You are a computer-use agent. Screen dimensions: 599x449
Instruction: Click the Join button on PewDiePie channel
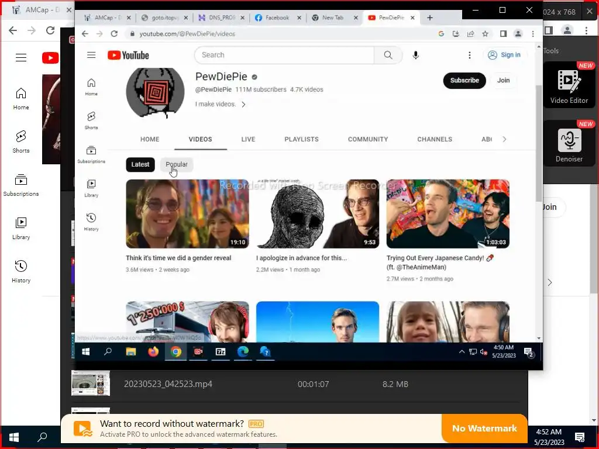[503, 81]
